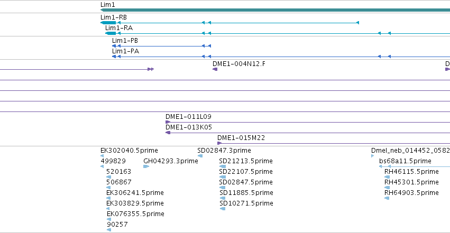The image size is (450, 233).
Task: Select the DME1-011L09 clone arrow
Action: click(168, 122)
